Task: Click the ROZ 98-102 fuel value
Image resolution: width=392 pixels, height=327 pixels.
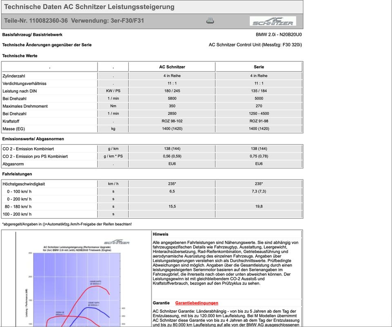Action: tap(172, 121)
